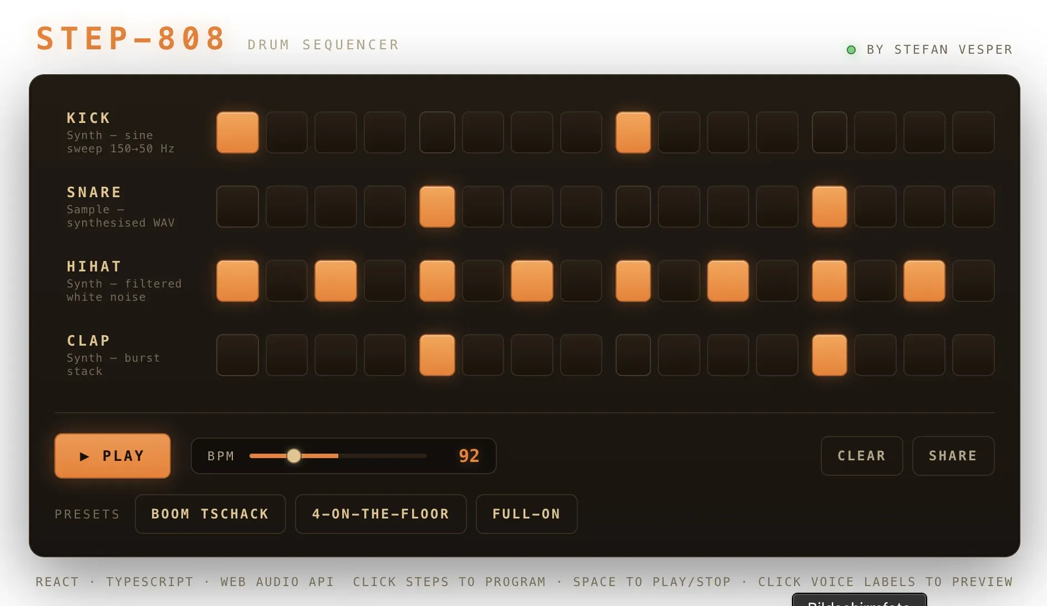Turn off active Hihat step 9

tap(633, 281)
